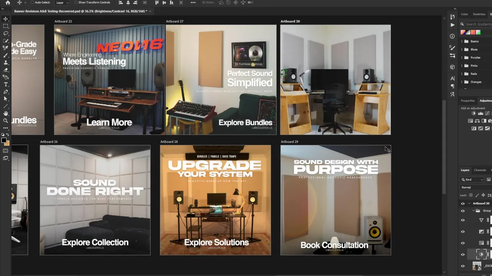The width and height of the screenshot is (492, 276).
Task: Click the Home icon in options bar
Action: click(8, 3)
